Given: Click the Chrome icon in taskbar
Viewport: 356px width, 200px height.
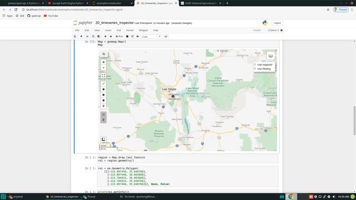Looking at the screenshot, I should pos(291,197).
